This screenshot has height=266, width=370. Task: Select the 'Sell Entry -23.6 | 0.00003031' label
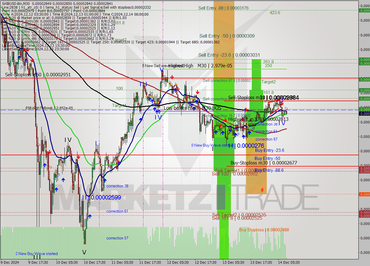point(229,55)
